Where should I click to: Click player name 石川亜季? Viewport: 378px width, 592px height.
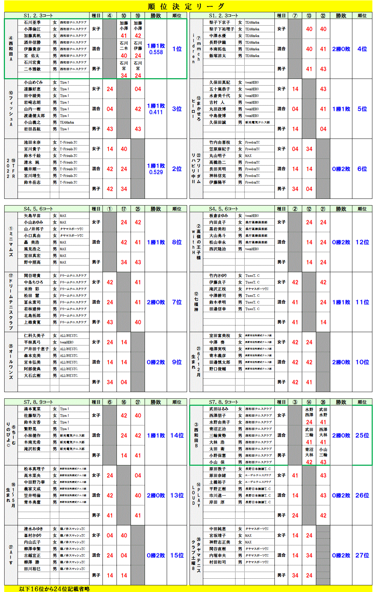coord(32,22)
